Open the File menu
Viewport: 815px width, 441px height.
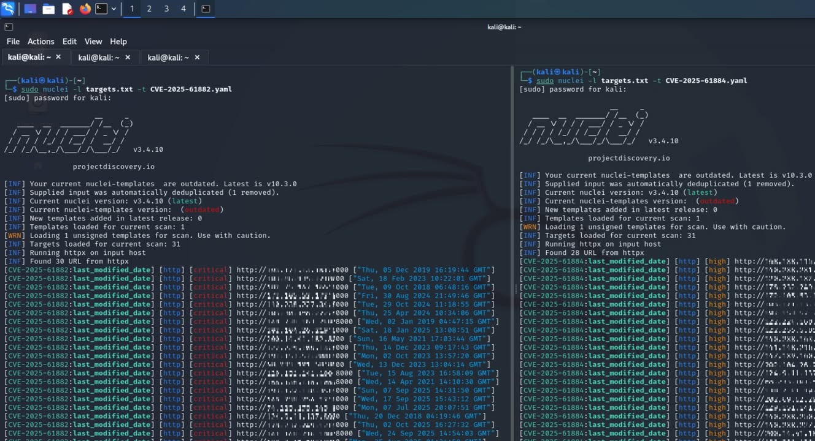click(13, 41)
